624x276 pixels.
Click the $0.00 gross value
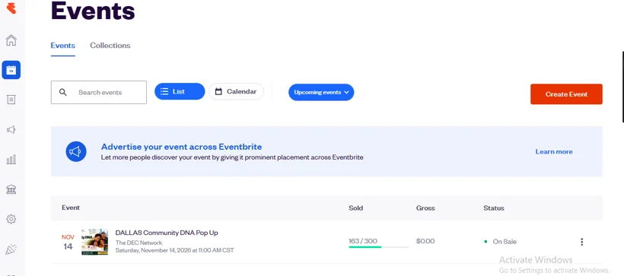pyautogui.click(x=425, y=241)
